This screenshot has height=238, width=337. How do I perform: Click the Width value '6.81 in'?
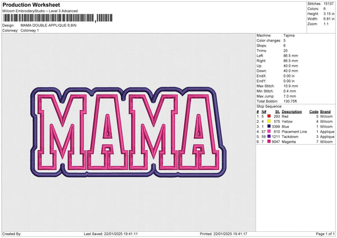[329, 19]
